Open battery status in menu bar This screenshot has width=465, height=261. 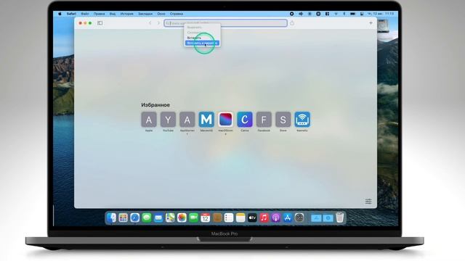point(352,14)
